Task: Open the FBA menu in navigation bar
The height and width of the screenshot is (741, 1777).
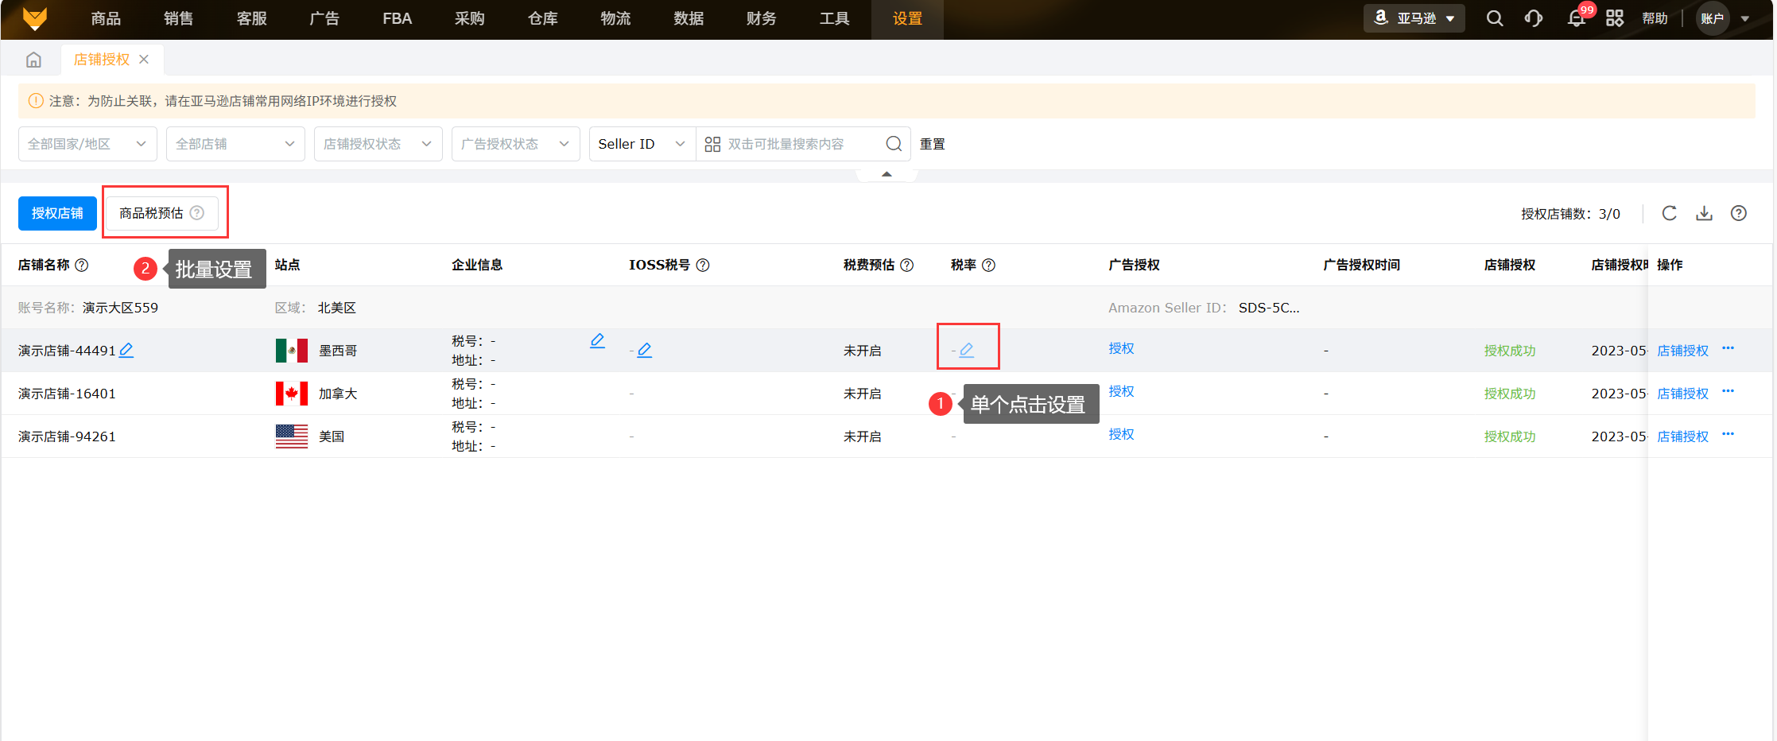Action: coord(397,19)
